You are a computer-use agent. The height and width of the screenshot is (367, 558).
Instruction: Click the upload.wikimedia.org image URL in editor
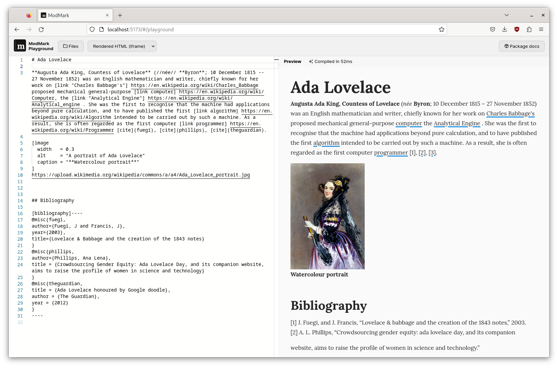tap(141, 175)
